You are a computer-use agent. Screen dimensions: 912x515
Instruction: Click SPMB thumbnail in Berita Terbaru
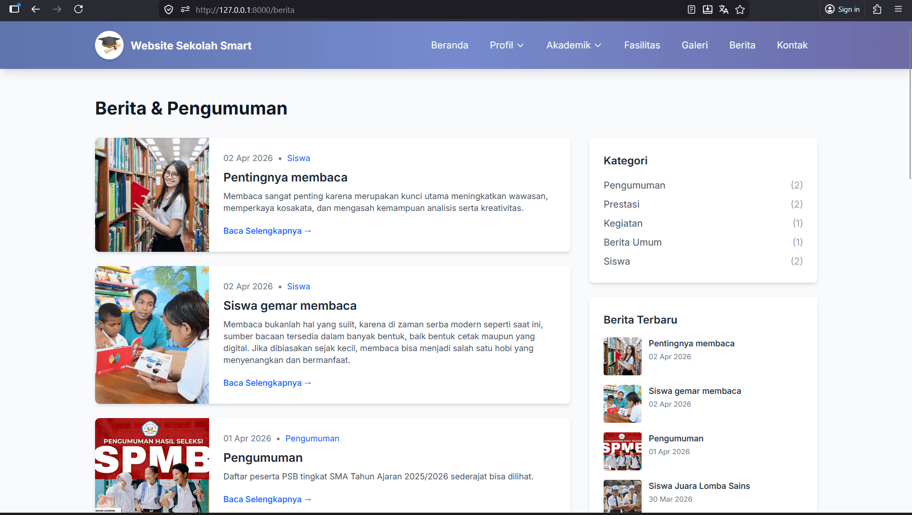point(623,451)
